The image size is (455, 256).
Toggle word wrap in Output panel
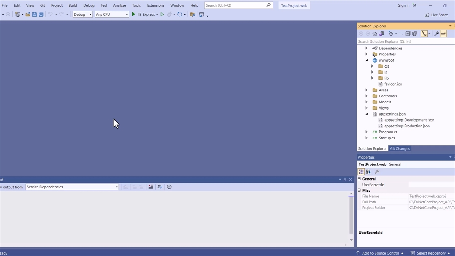tap(160, 187)
